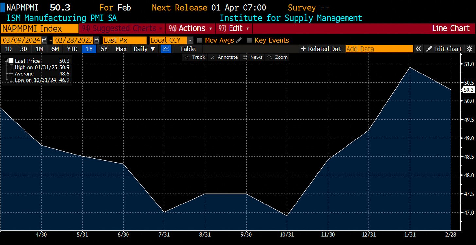The height and width of the screenshot is (245, 476).
Task: Click the 10/31 x-axis date label
Action: click(286, 235)
